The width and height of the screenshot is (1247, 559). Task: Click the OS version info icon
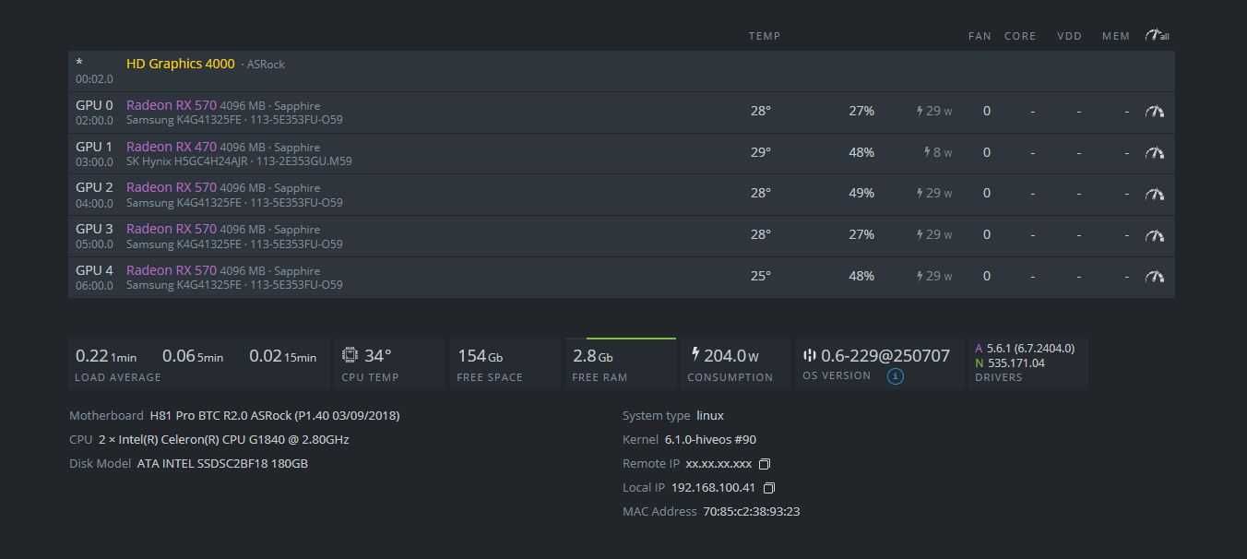895,376
